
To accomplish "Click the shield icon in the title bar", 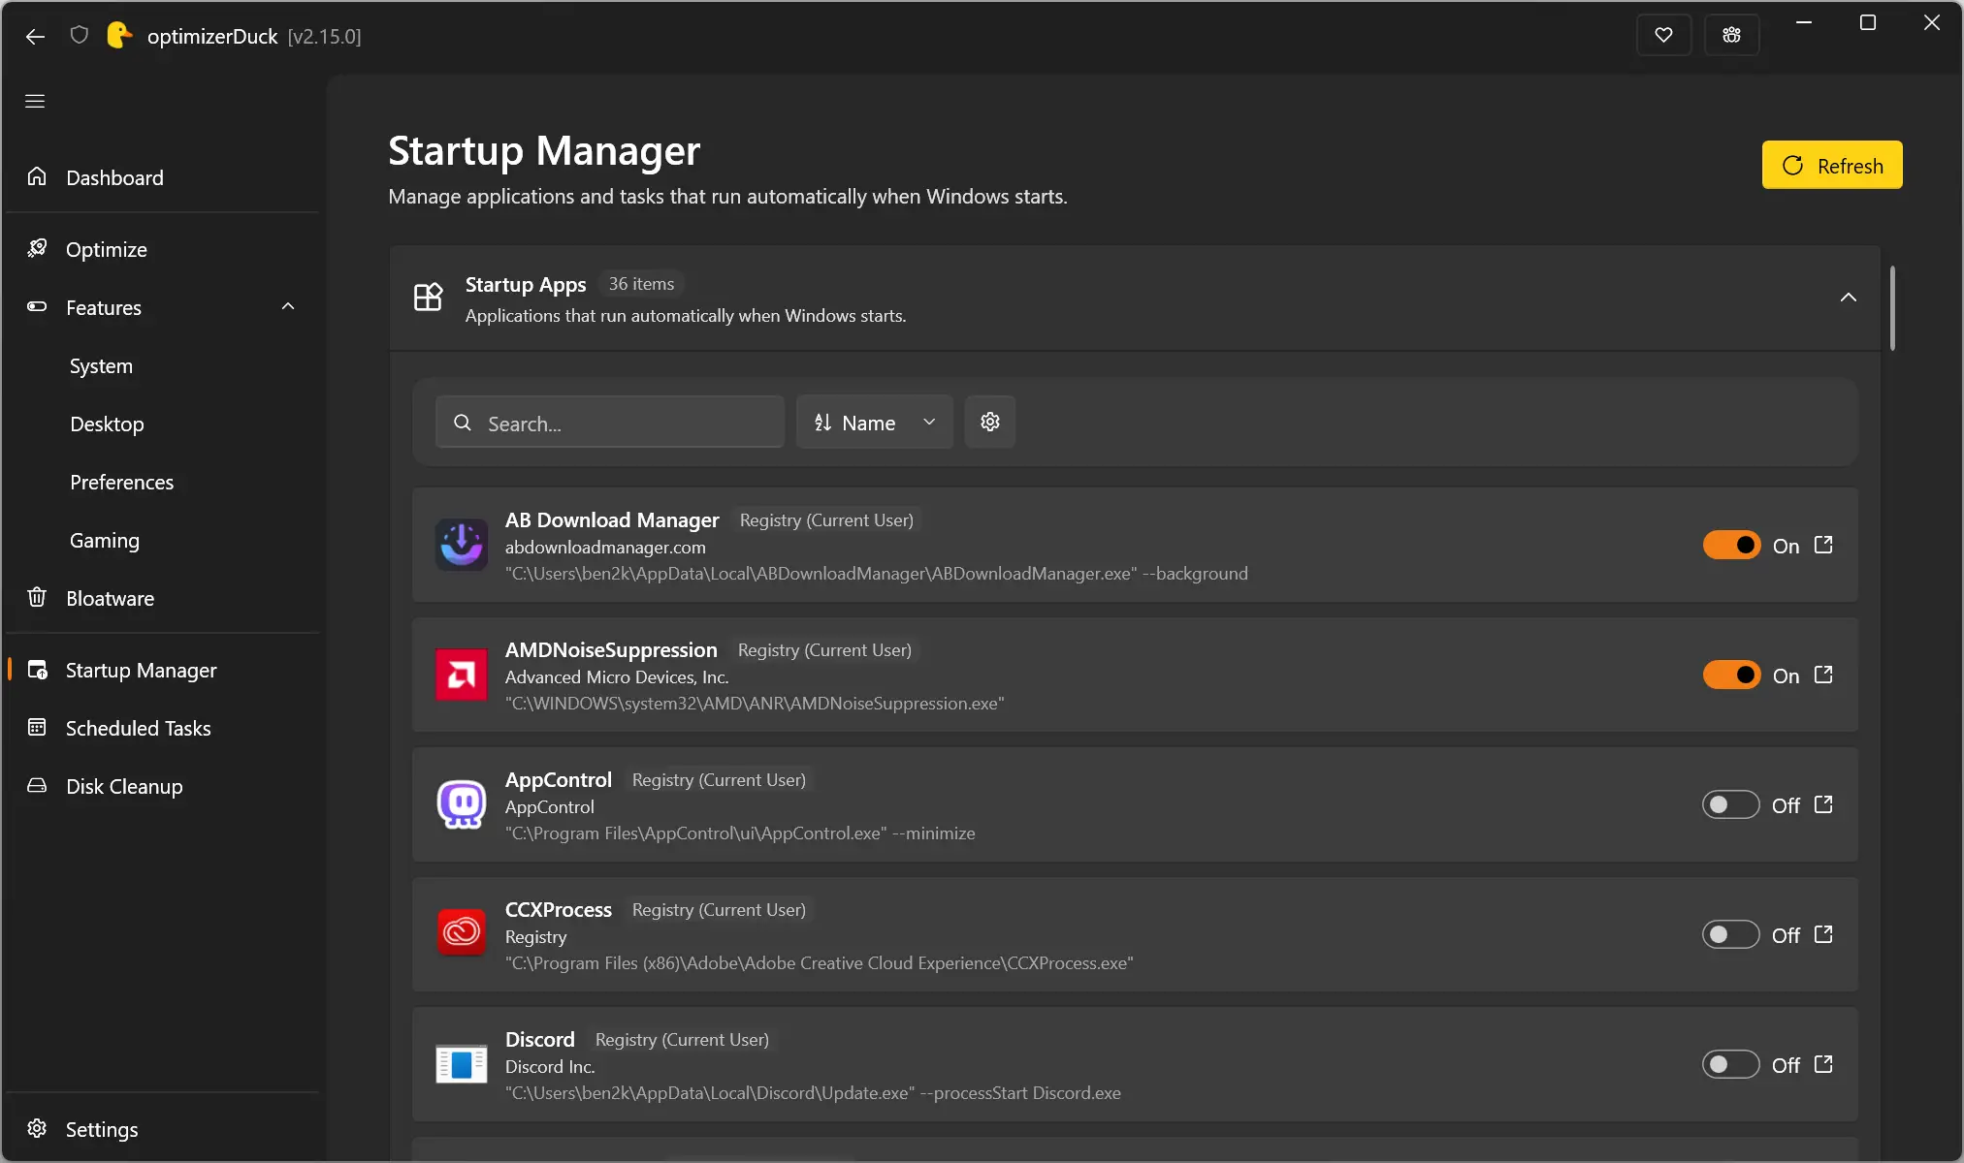I will click(80, 36).
